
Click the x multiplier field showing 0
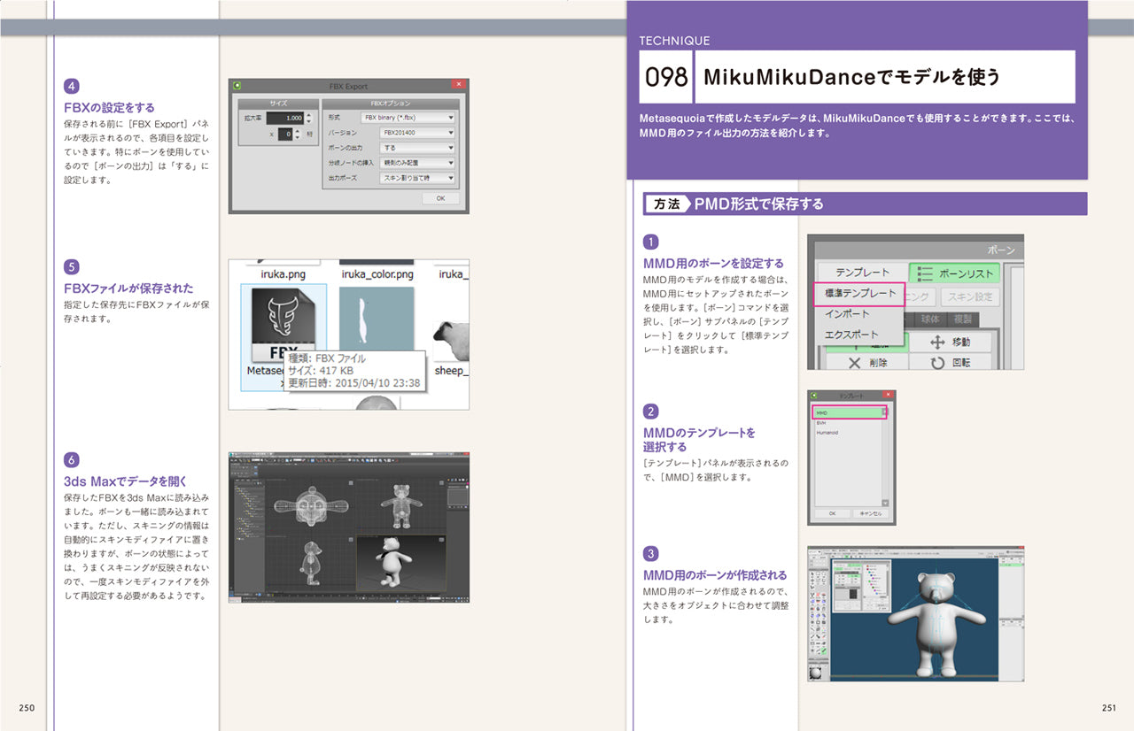(284, 134)
